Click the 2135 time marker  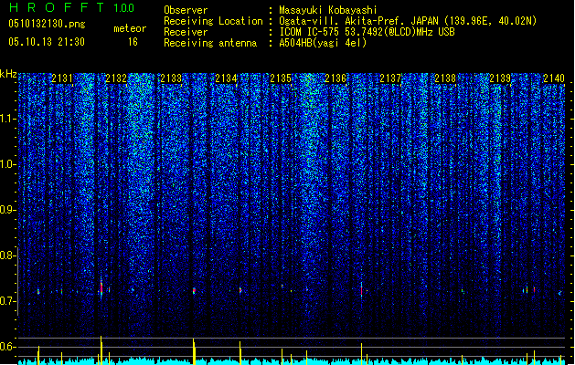(x=281, y=78)
